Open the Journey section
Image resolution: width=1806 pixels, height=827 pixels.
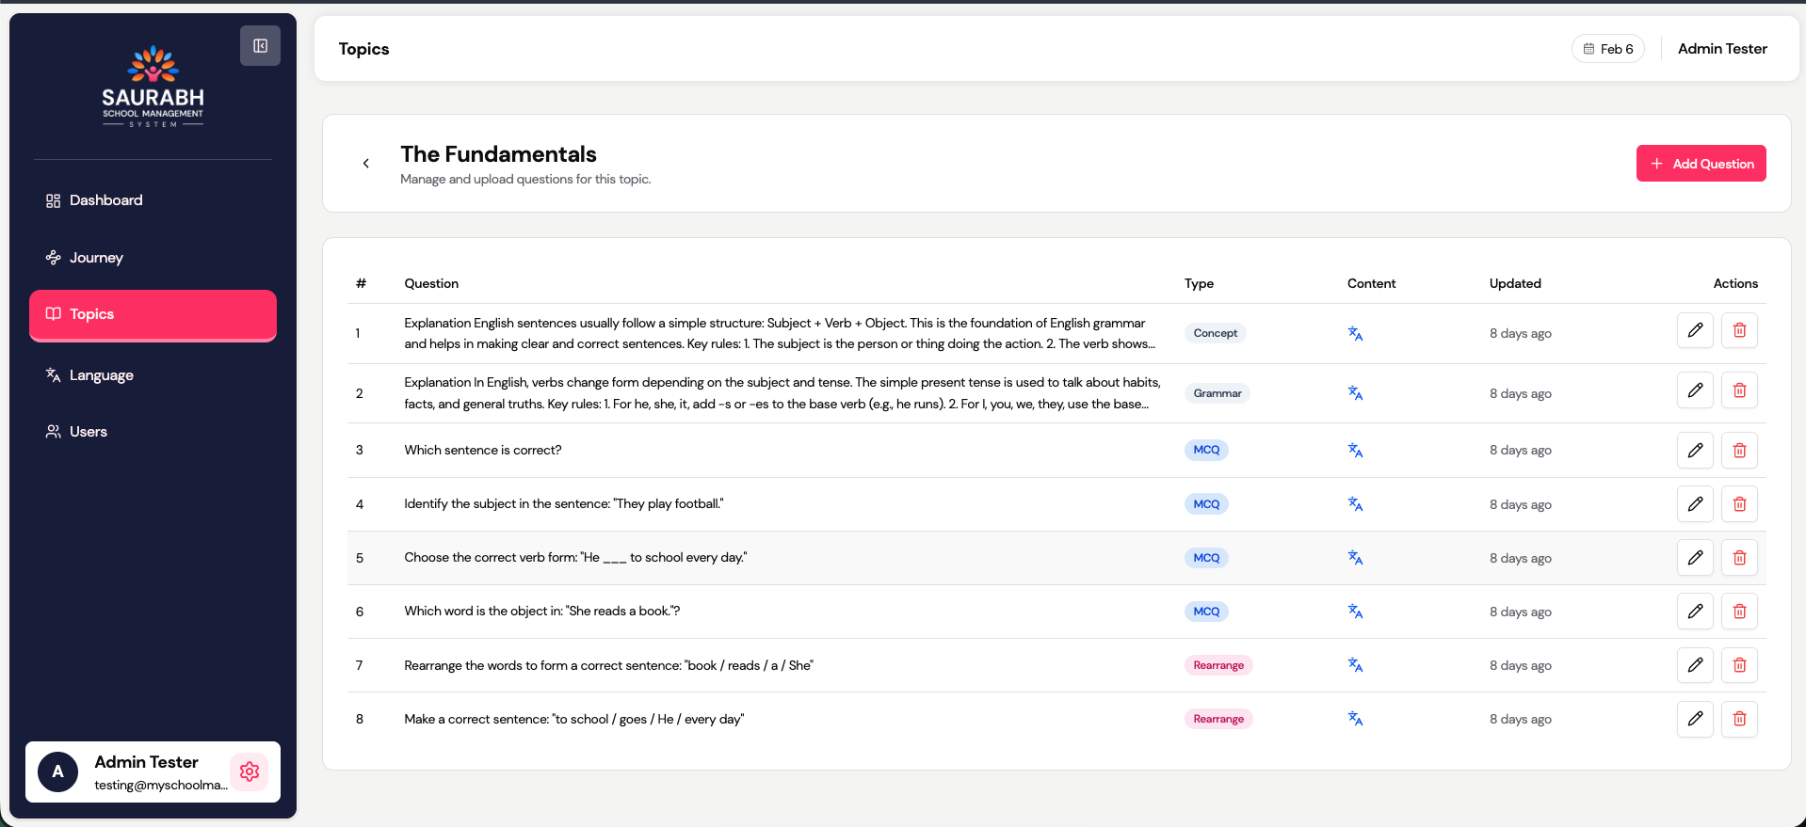pos(96,258)
